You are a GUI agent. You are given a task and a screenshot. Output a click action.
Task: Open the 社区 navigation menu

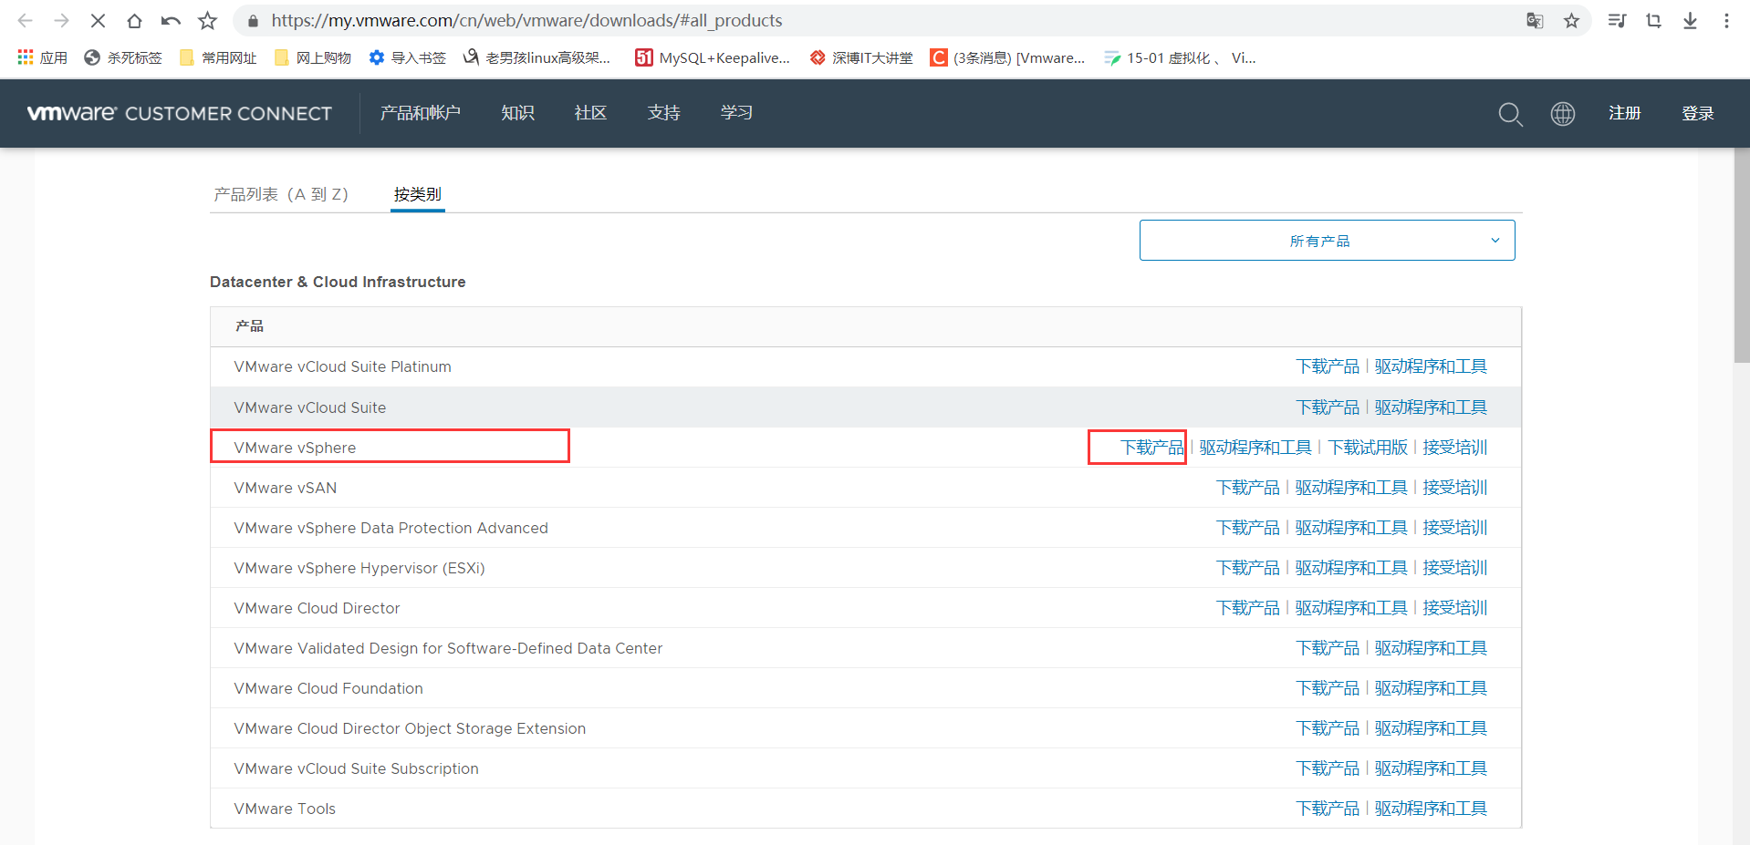point(590,113)
